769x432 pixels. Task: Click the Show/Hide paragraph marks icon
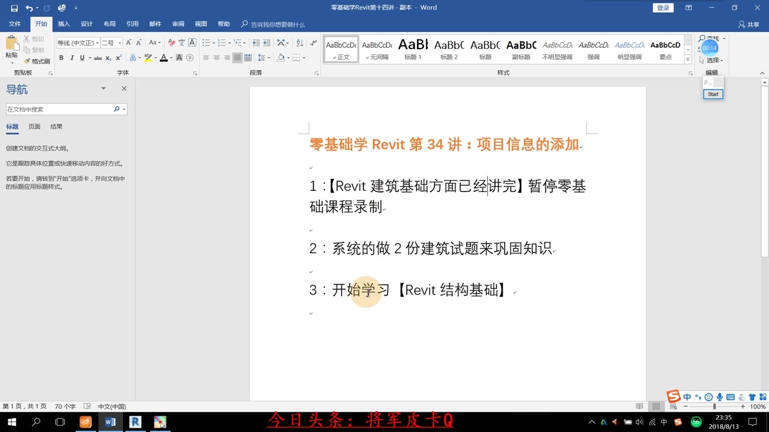coord(313,43)
